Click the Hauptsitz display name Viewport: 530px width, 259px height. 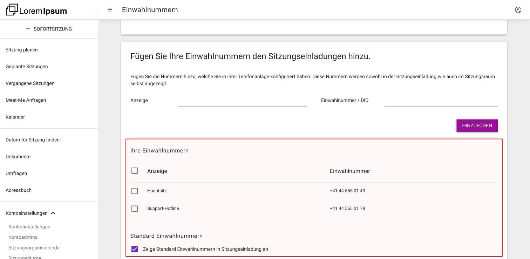point(157,191)
